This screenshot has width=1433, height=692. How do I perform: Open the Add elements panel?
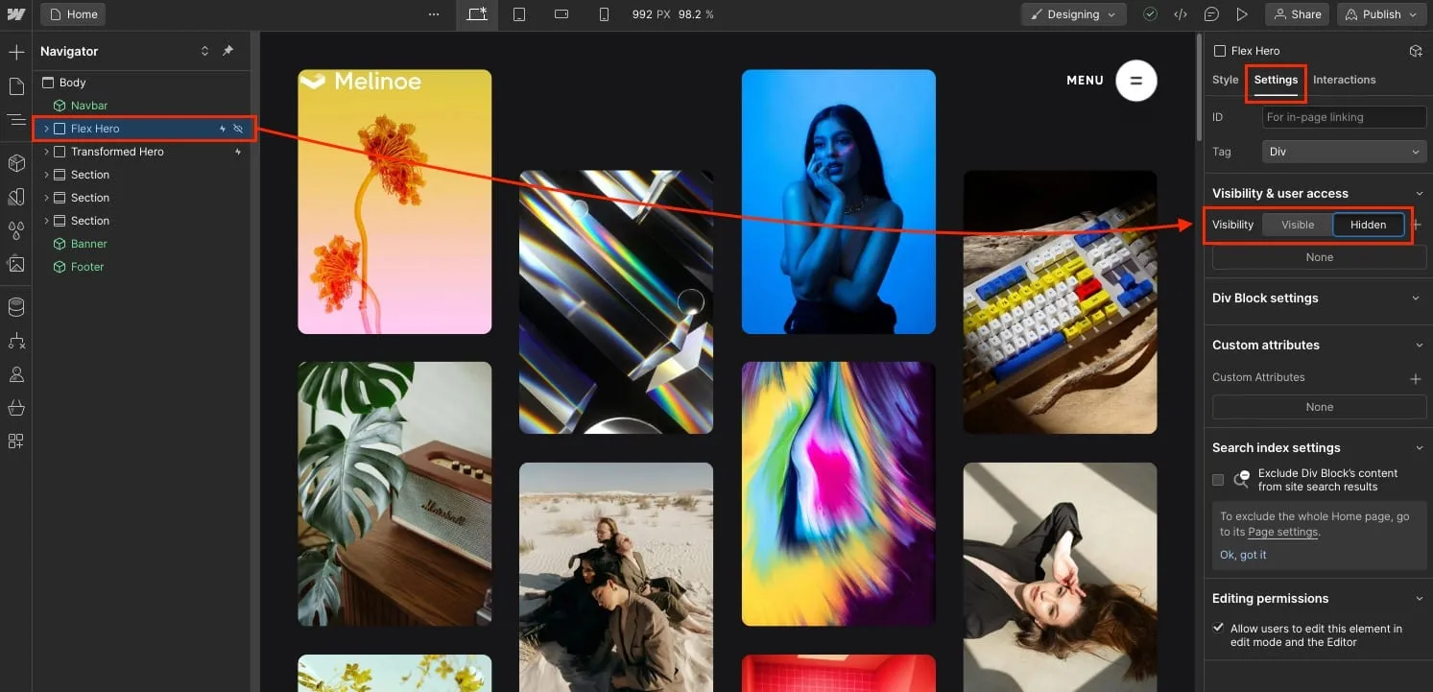(x=16, y=52)
